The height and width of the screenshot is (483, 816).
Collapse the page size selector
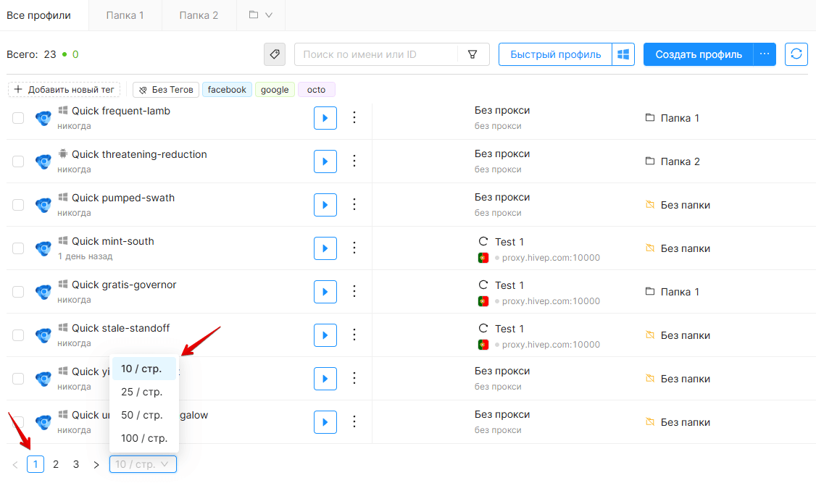pyautogui.click(x=143, y=464)
